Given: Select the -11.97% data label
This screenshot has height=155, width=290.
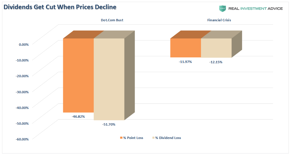Looking at the screenshot, I should tap(185, 61).
